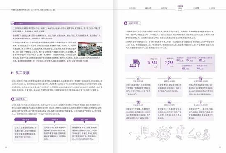Click the purple gradient banner at top left

point(55,23)
